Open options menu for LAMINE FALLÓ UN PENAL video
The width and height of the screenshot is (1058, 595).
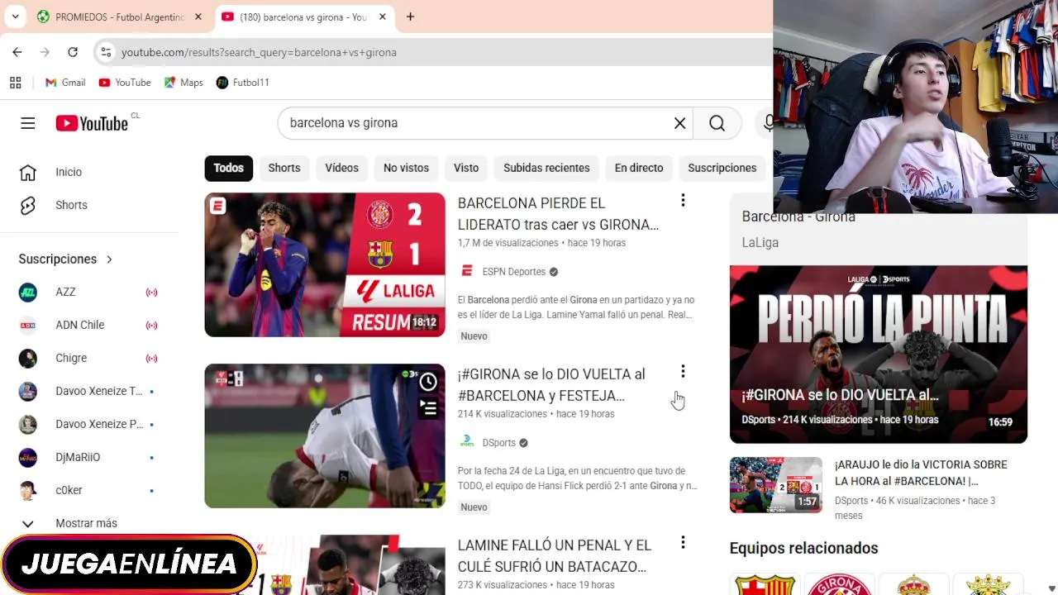click(x=683, y=542)
